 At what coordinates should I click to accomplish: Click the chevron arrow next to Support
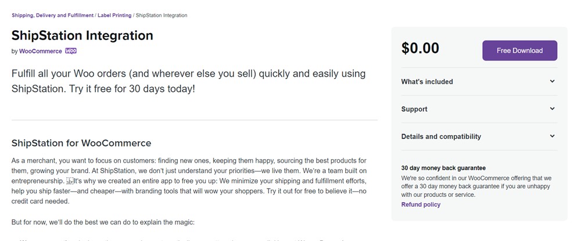coord(552,109)
